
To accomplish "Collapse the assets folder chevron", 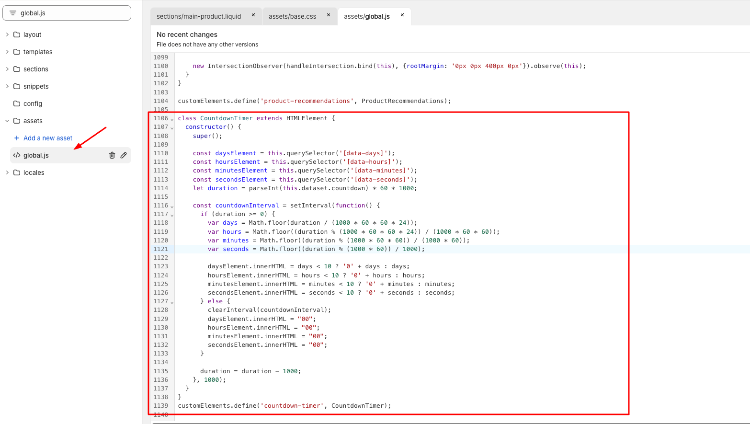I will (7, 121).
